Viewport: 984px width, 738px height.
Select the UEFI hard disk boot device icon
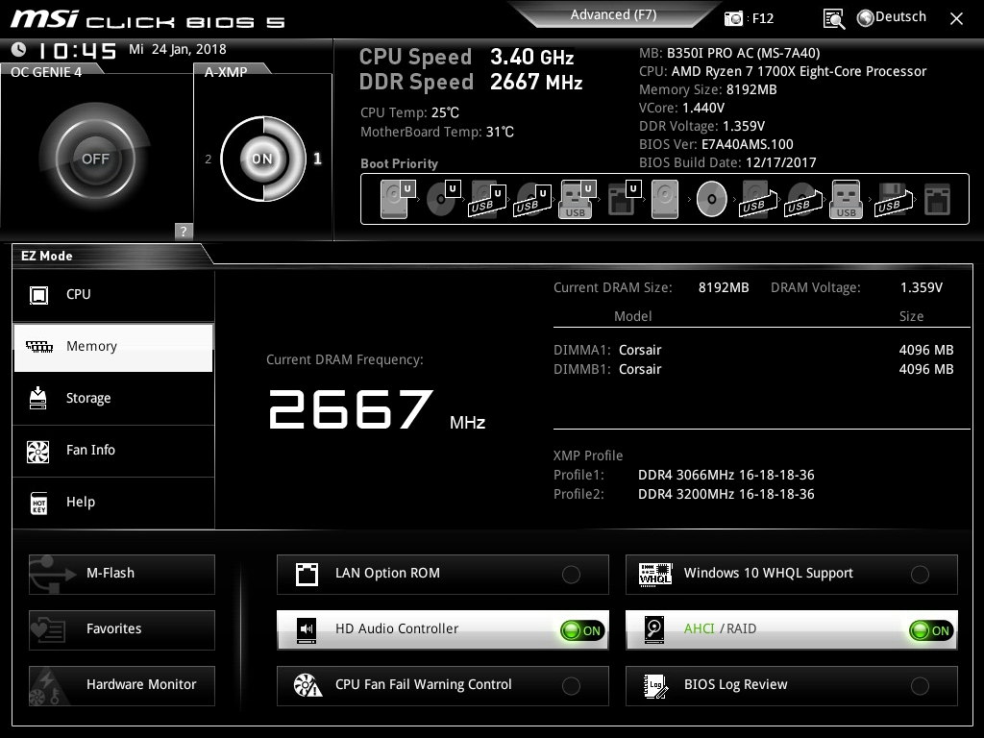398,199
